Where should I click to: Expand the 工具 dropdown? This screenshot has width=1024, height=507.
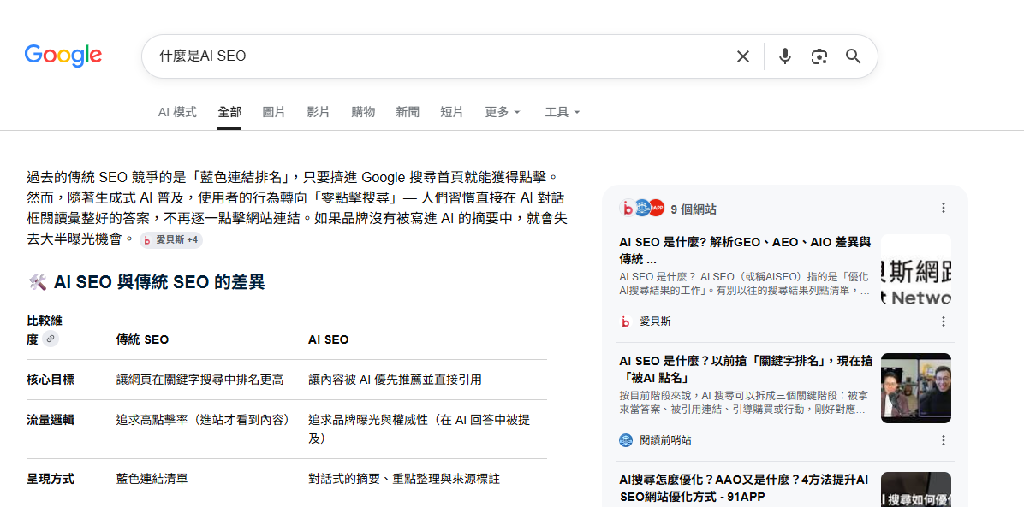point(563,112)
